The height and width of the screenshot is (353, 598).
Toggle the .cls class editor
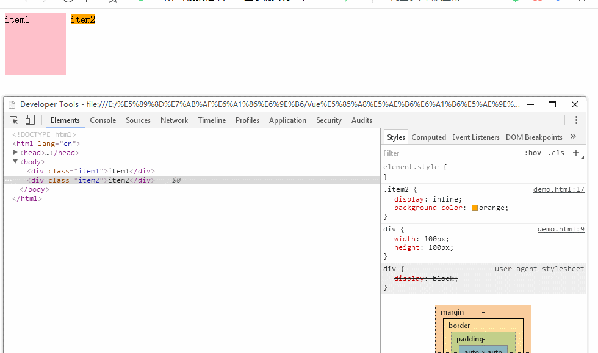(x=556, y=153)
